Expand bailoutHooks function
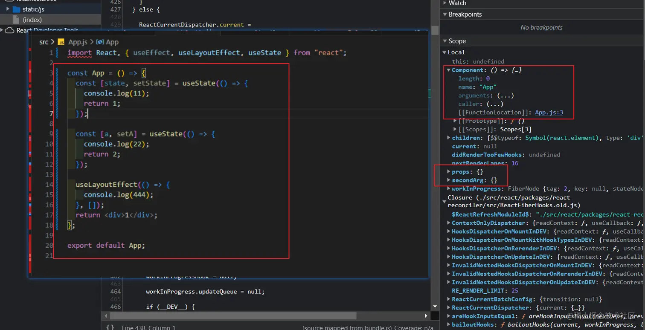 tap(448, 324)
